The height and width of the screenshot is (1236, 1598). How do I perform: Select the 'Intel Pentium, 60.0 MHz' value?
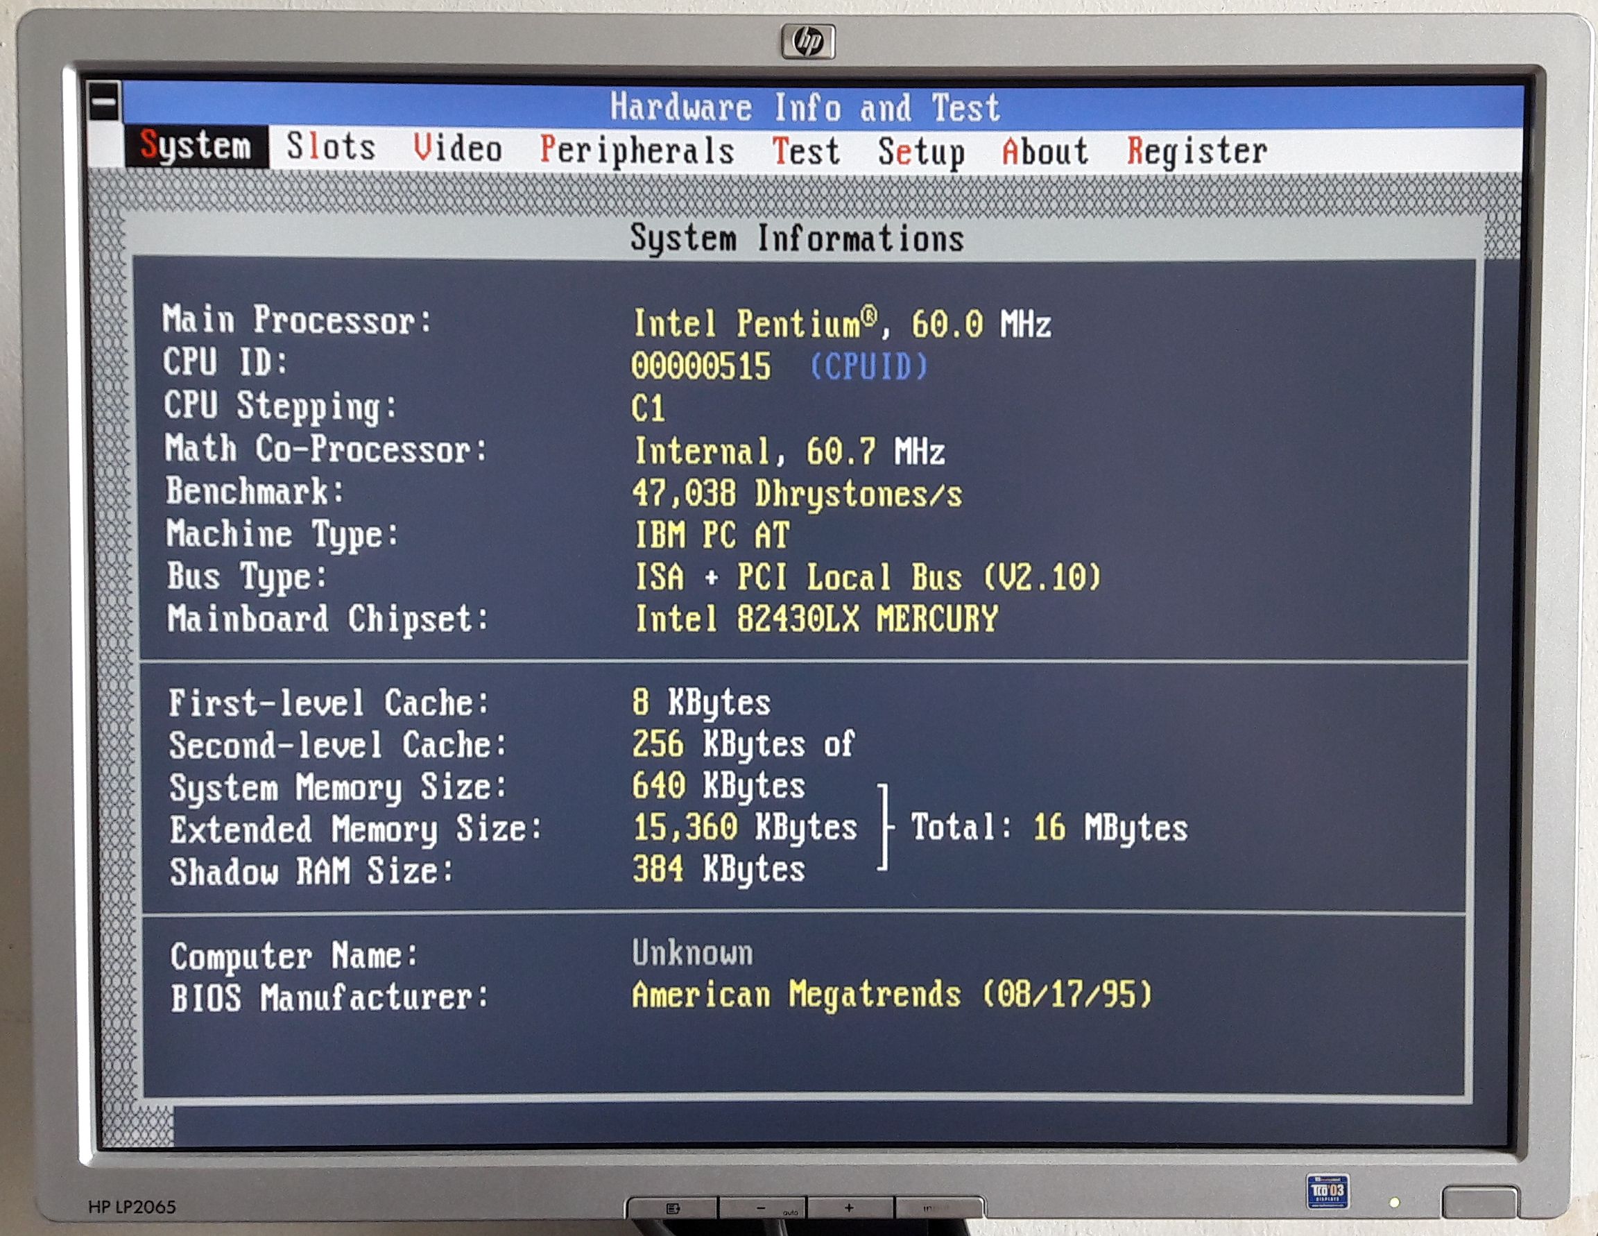click(x=842, y=323)
